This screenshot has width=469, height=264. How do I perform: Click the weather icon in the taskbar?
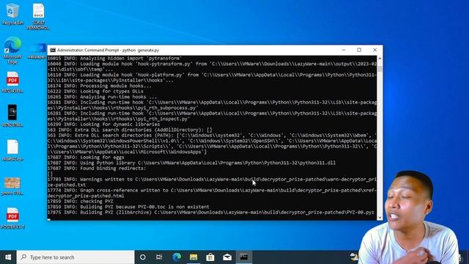pyautogui.click(x=354, y=257)
